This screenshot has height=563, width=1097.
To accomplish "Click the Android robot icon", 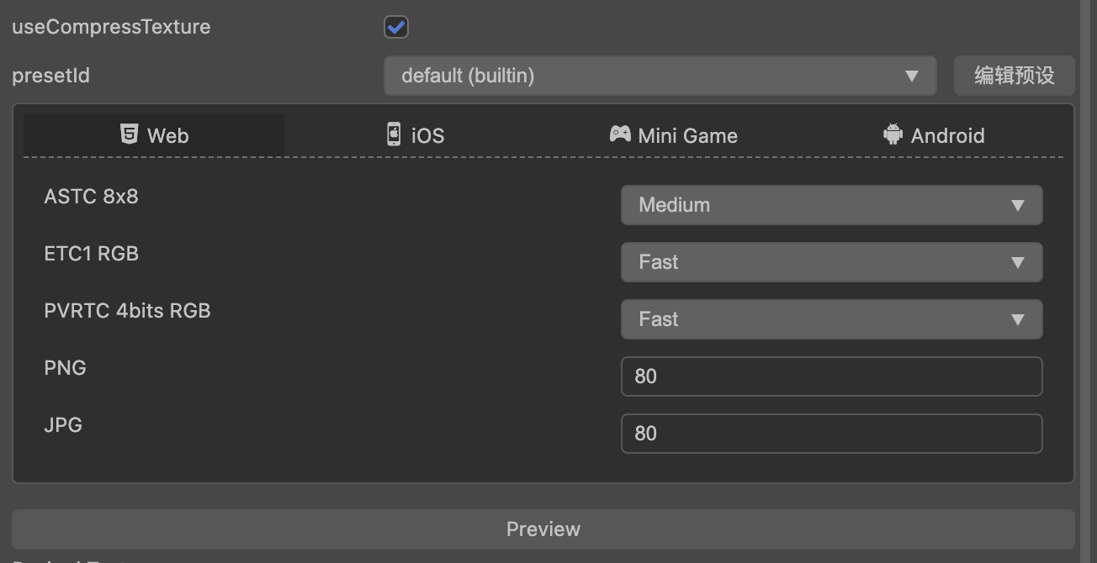I will [x=893, y=134].
